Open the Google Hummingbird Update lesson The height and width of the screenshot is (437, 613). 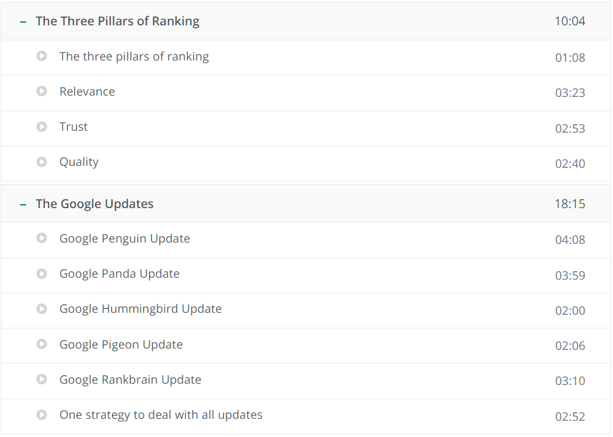[141, 309]
